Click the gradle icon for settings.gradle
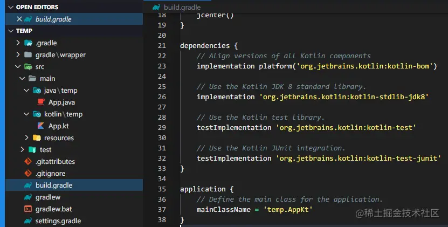The image size is (448, 227). (28, 221)
